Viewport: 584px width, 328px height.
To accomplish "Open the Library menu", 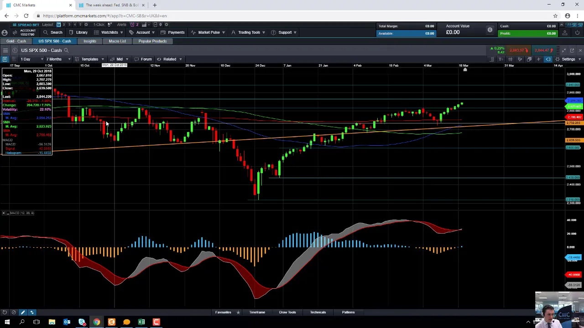I will coord(78,32).
